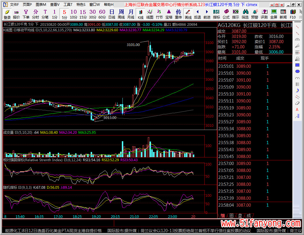Collapse the 随机指标 KDJ header
The height and width of the screenshot is (235, 304).
pyautogui.click(x=20, y=188)
